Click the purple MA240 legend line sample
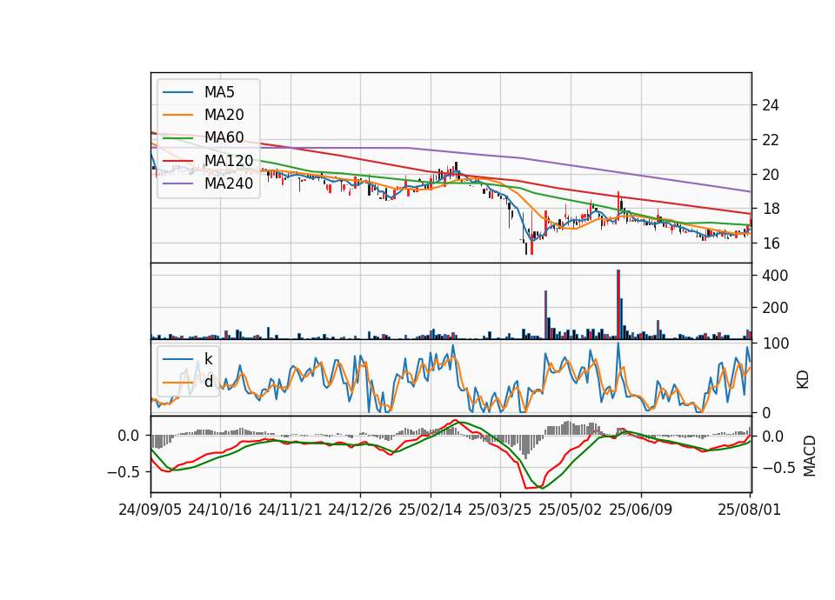 pyautogui.click(x=177, y=184)
